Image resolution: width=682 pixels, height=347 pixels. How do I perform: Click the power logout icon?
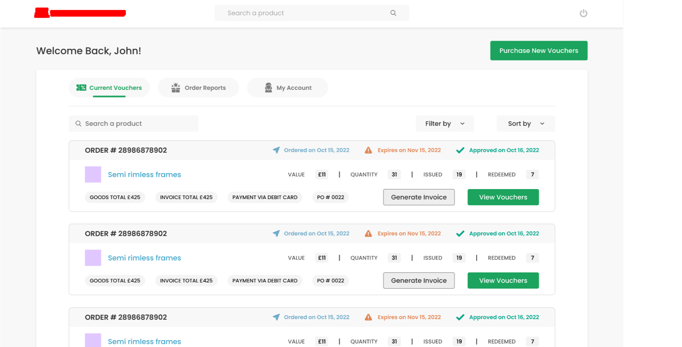583,13
